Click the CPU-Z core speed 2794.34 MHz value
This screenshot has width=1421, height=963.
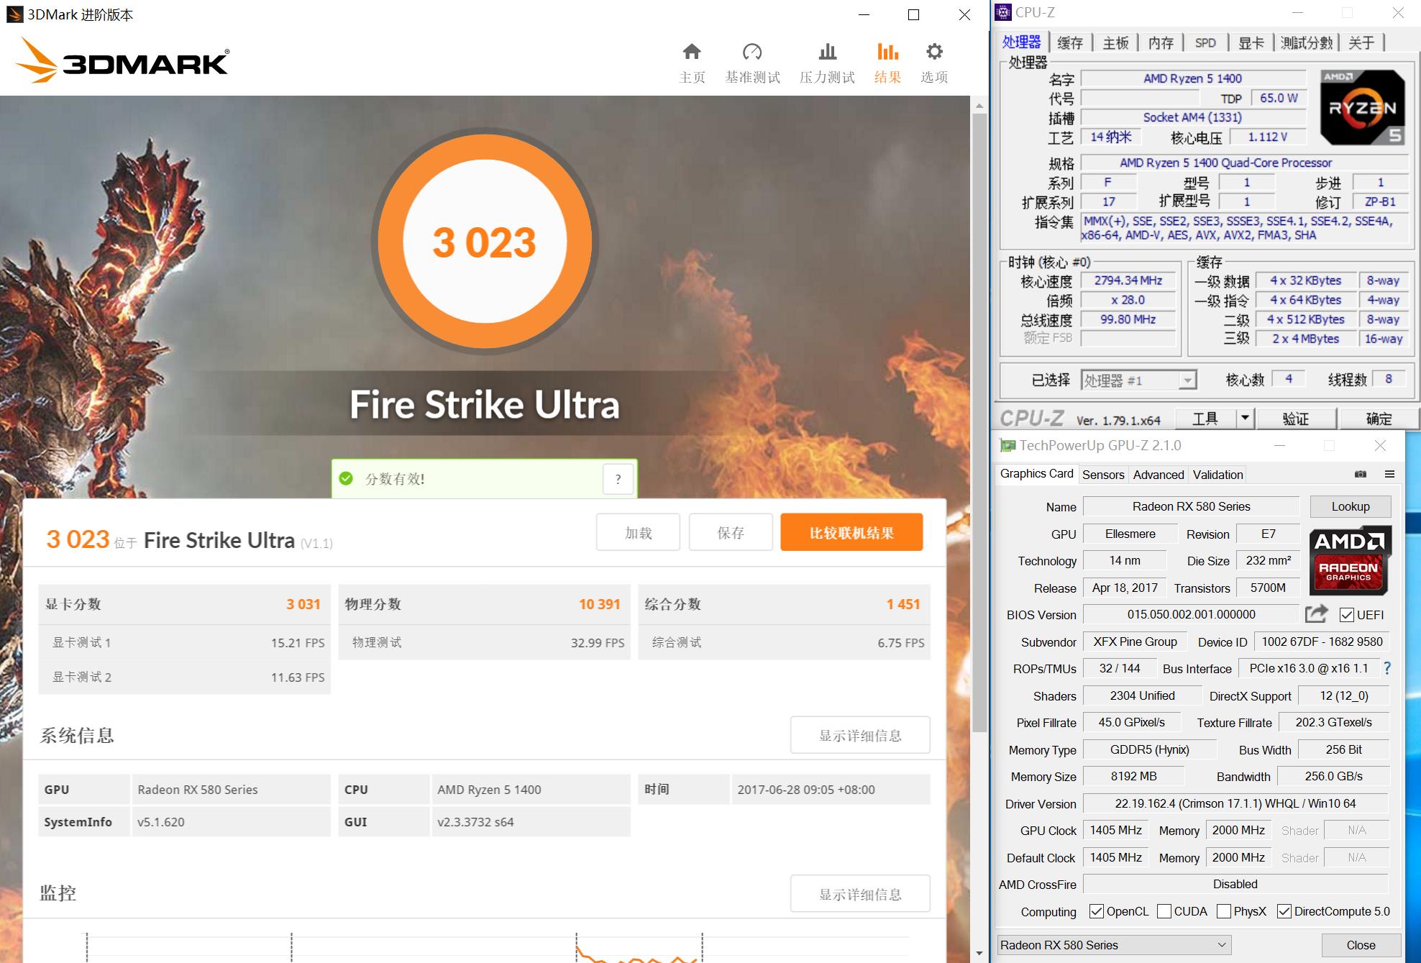[1128, 280]
